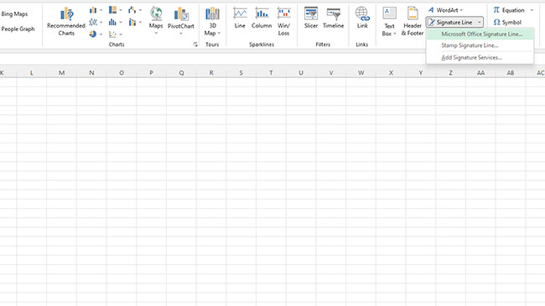545x306 pixels.
Task: Expand the waterfall chart dropdown arrow
Action: pyautogui.click(x=140, y=10)
